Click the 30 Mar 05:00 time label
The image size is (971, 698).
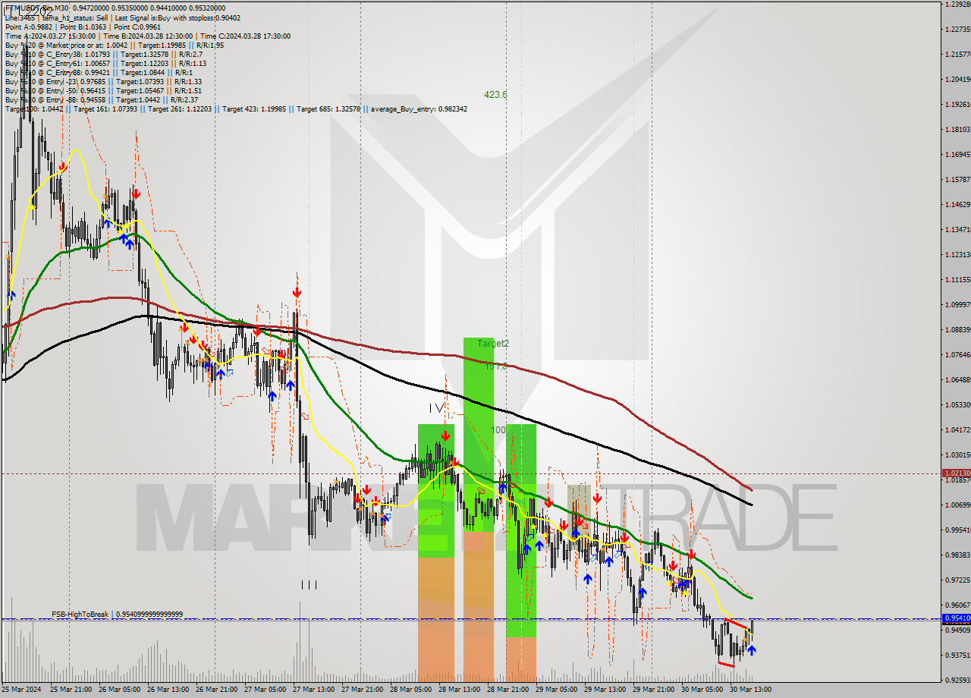701,690
